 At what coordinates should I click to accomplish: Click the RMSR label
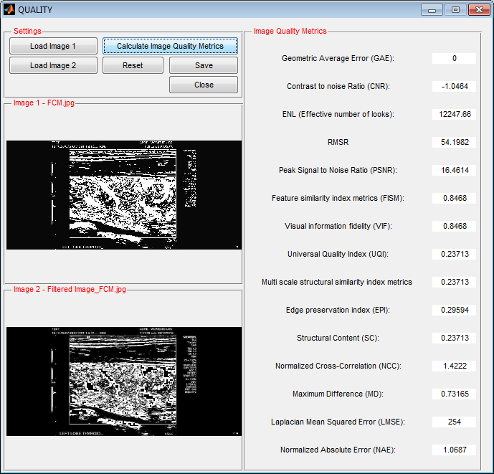point(338,142)
